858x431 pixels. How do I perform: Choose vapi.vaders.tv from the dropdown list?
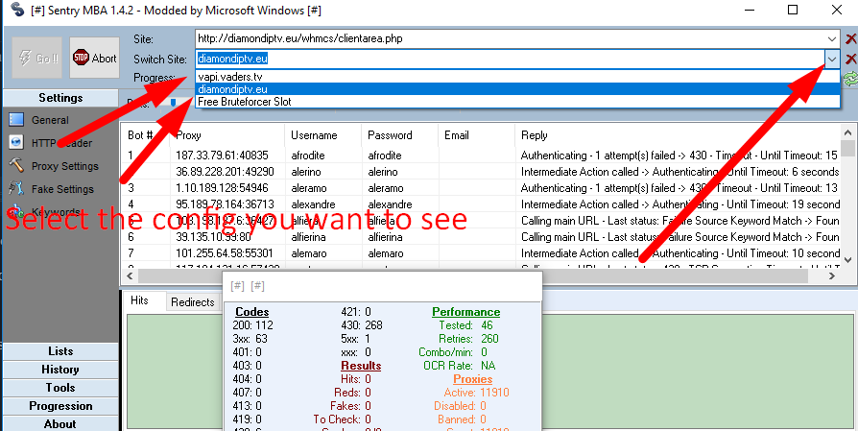230,76
